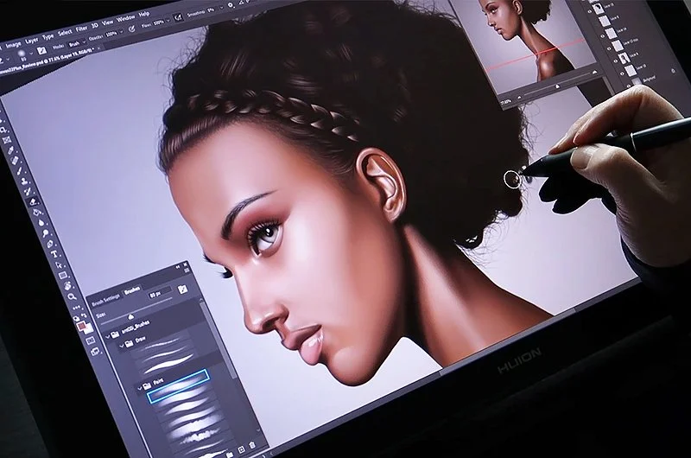
Task: Open the Image menu
Action: click(13, 45)
